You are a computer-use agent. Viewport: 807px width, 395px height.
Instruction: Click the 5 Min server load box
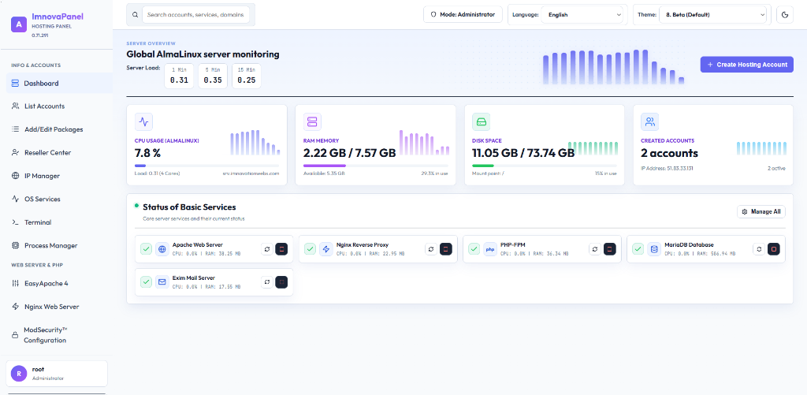(x=213, y=76)
